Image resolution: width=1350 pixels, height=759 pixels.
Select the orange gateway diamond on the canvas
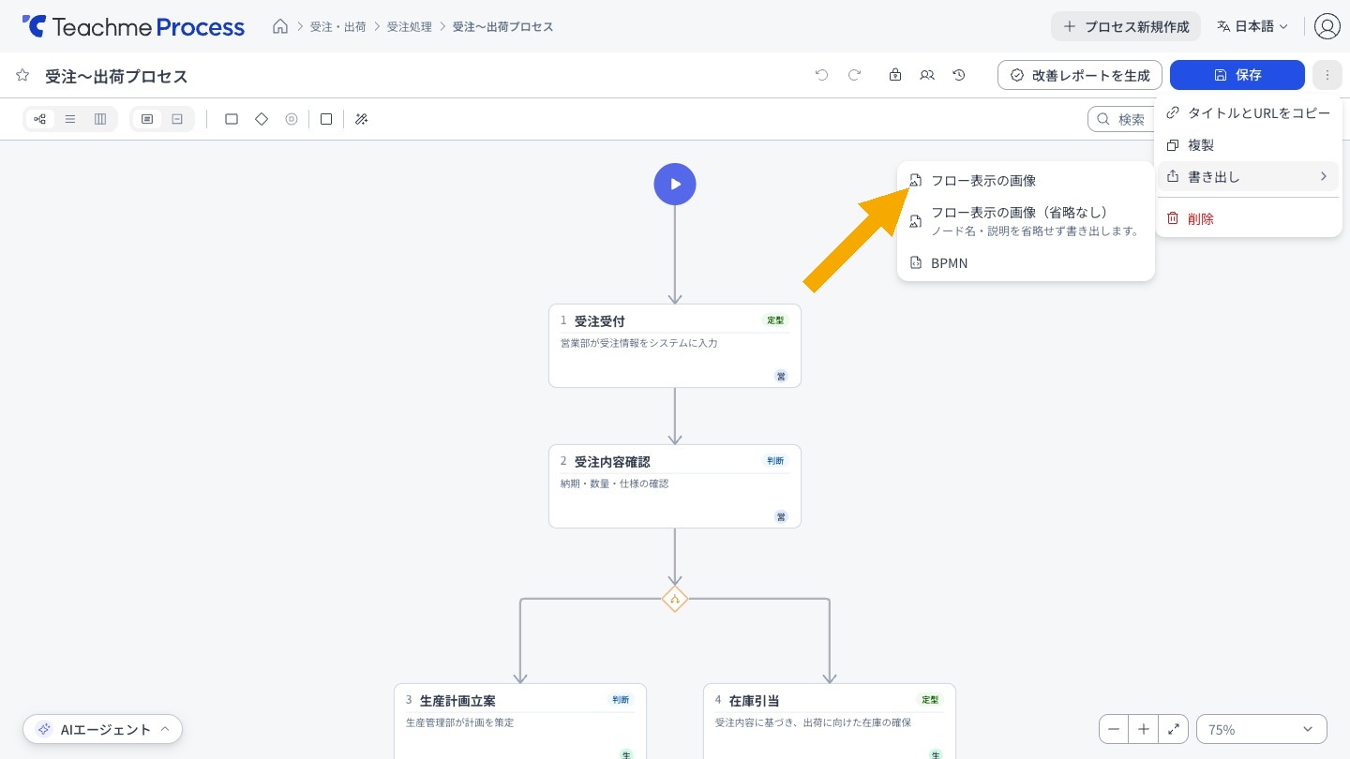(675, 599)
